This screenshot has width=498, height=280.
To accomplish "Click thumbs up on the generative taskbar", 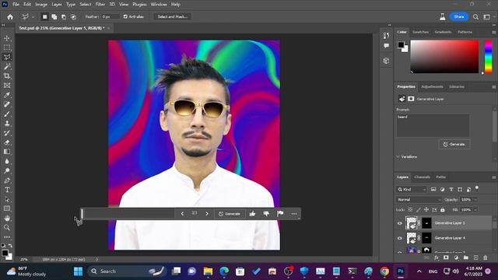I will click(x=252, y=214).
